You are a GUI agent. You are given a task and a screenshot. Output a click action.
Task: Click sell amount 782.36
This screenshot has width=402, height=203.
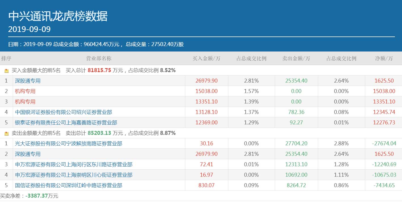coord(296,112)
